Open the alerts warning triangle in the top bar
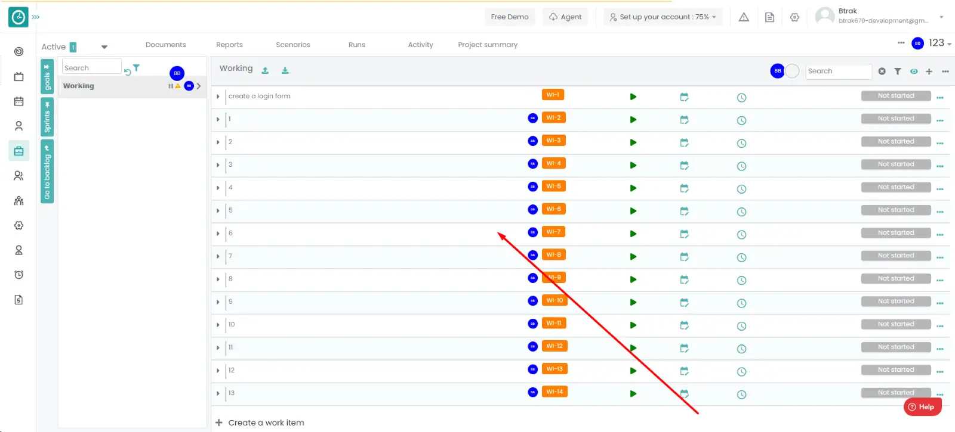 (x=744, y=17)
